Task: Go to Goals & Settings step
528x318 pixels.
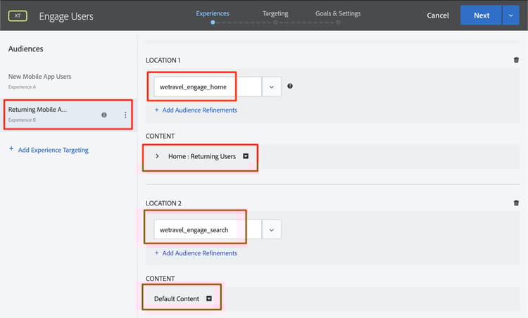Action: pyautogui.click(x=338, y=13)
